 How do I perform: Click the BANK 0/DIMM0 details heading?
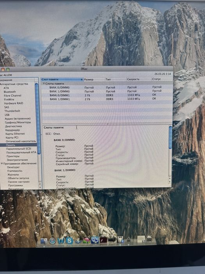[x=64, y=140]
